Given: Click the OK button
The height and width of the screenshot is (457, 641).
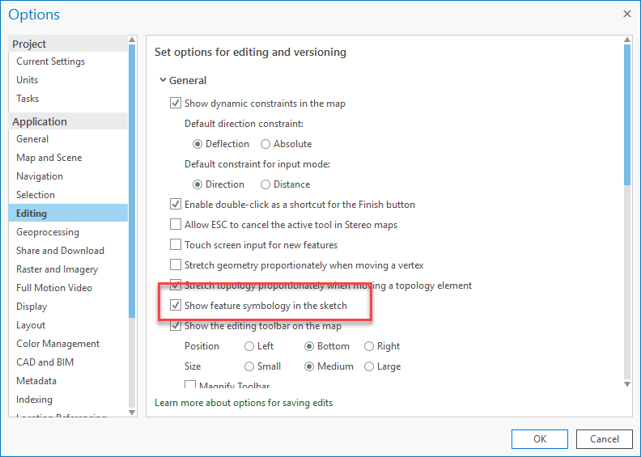Looking at the screenshot, I should [539, 439].
